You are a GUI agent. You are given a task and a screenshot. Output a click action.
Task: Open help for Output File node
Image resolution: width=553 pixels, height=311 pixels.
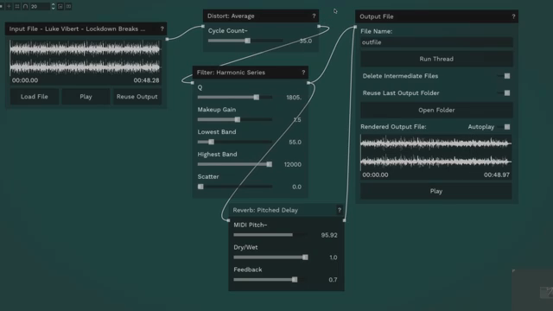513,16
